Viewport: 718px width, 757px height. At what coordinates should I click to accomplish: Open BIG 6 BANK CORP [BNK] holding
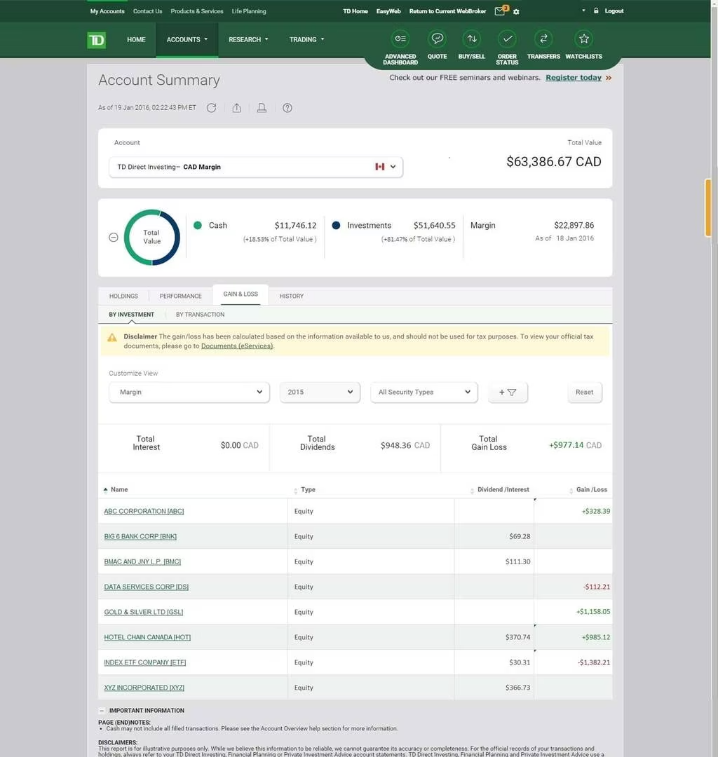pos(140,536)
